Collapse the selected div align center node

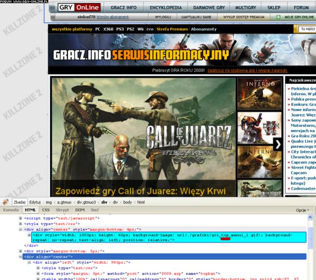[20, 257]
